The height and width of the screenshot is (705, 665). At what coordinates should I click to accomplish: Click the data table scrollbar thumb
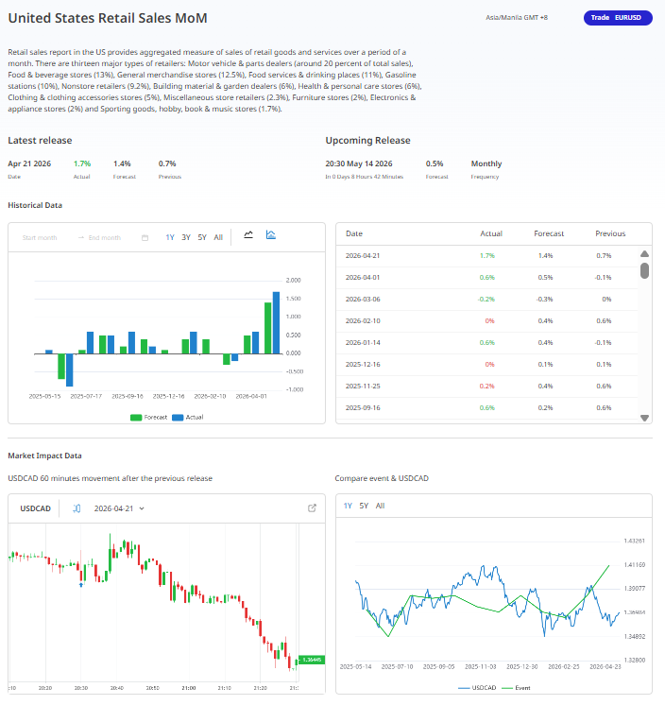pyautogui.click(x=644, y=270)
